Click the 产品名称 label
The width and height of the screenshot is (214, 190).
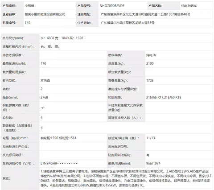click(156, 6)
